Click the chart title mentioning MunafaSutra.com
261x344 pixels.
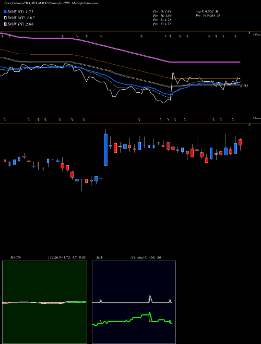pos(51,3)
